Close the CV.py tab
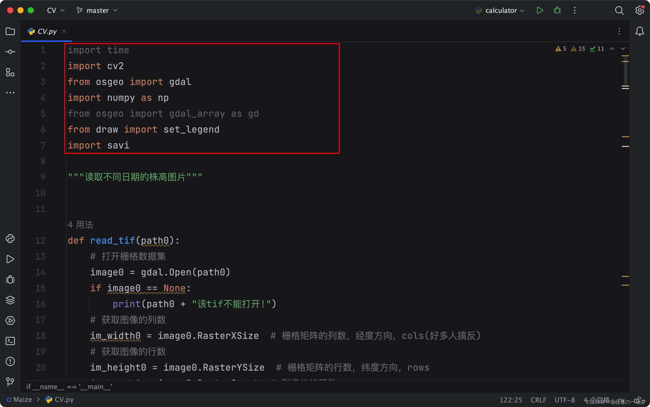Image resolution: width=650 pixels, height=407 pixels. pos(64,31)
